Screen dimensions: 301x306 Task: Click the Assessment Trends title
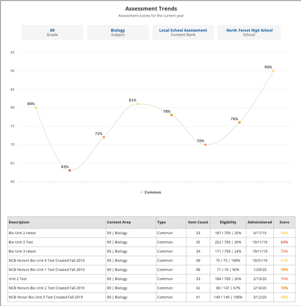[151, 9]
